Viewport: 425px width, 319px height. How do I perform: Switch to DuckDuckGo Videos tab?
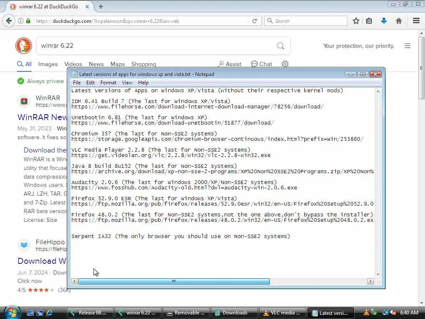coord(73,64)
